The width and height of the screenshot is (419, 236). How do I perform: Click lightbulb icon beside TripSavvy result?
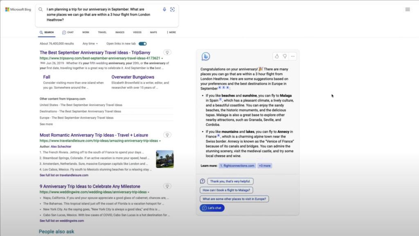167,52
